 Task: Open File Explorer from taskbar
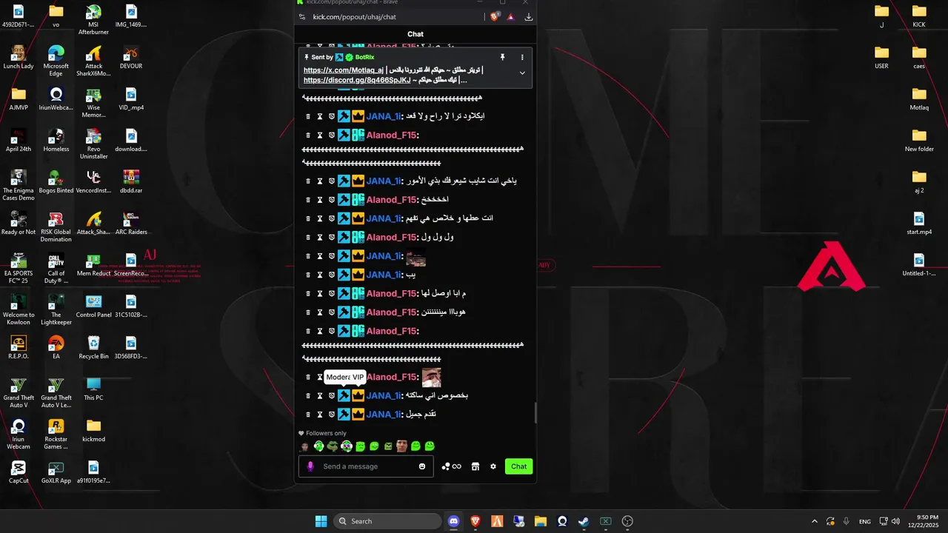click(540, 521)
